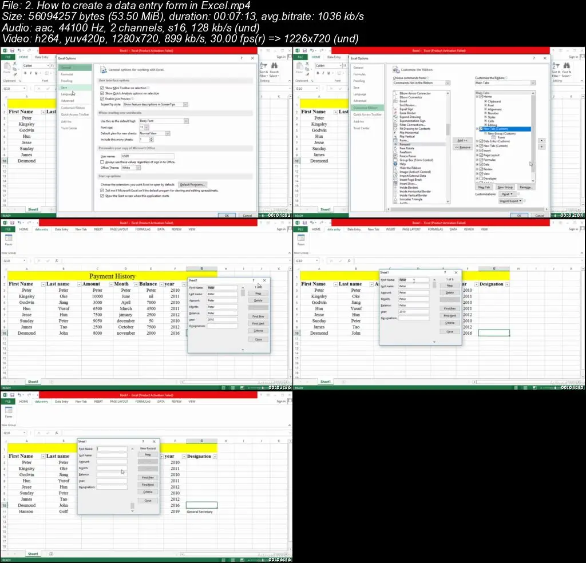Open FORMULAS ribbon tab in the 00:03:36 frame
Viewport: 586px width, 563px height.
142,229
